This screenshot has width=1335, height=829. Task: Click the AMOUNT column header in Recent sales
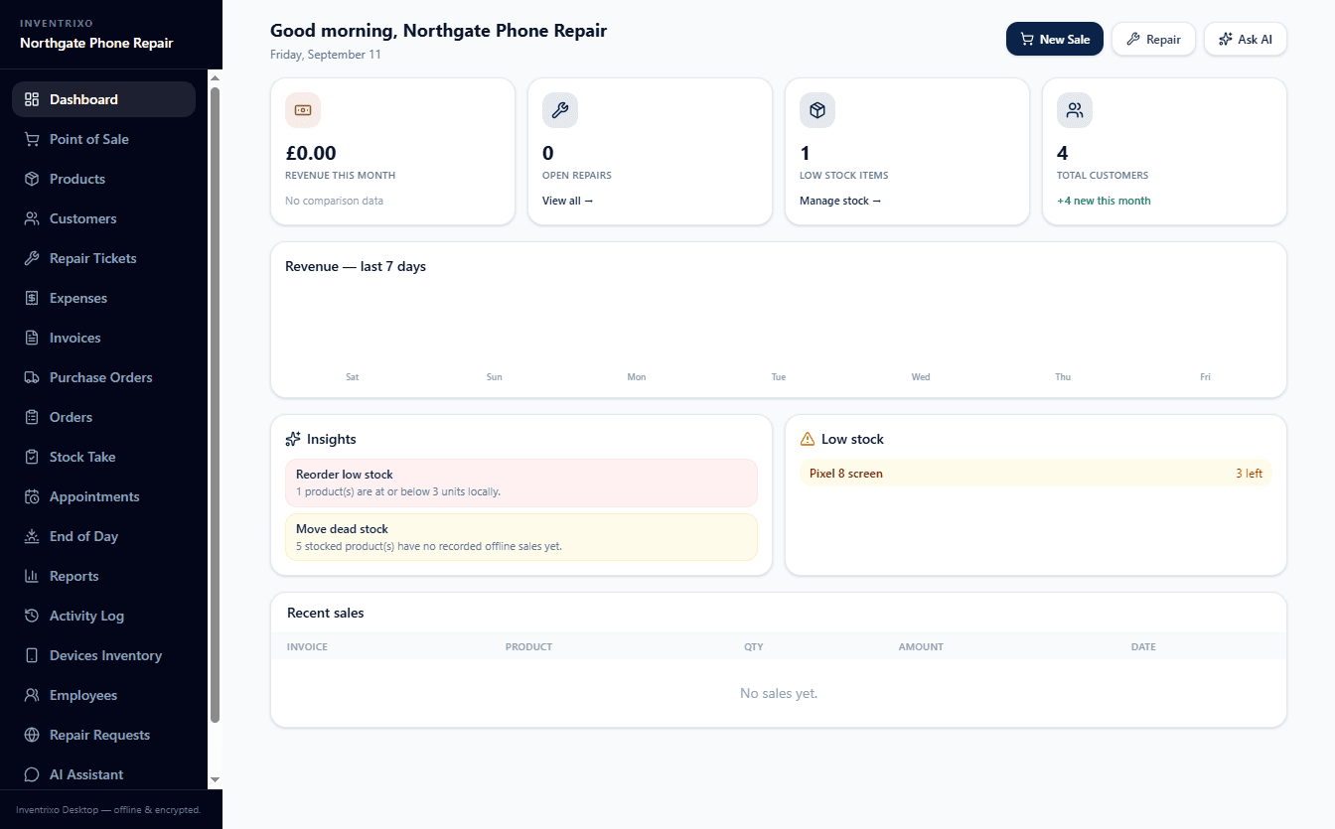coord(921,646)
